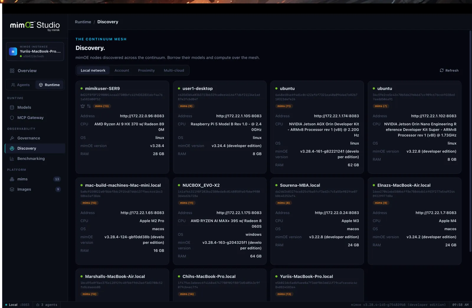This screenshot has height=308, width=472.
Task: Select the Elnazs-MacBook-Air.local node title
Action: [x=404, y=185]
